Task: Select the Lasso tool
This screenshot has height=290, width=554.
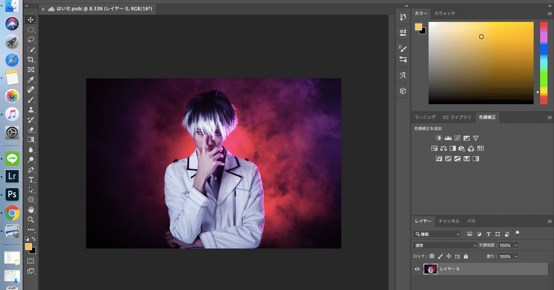Action: coord(31,40)
